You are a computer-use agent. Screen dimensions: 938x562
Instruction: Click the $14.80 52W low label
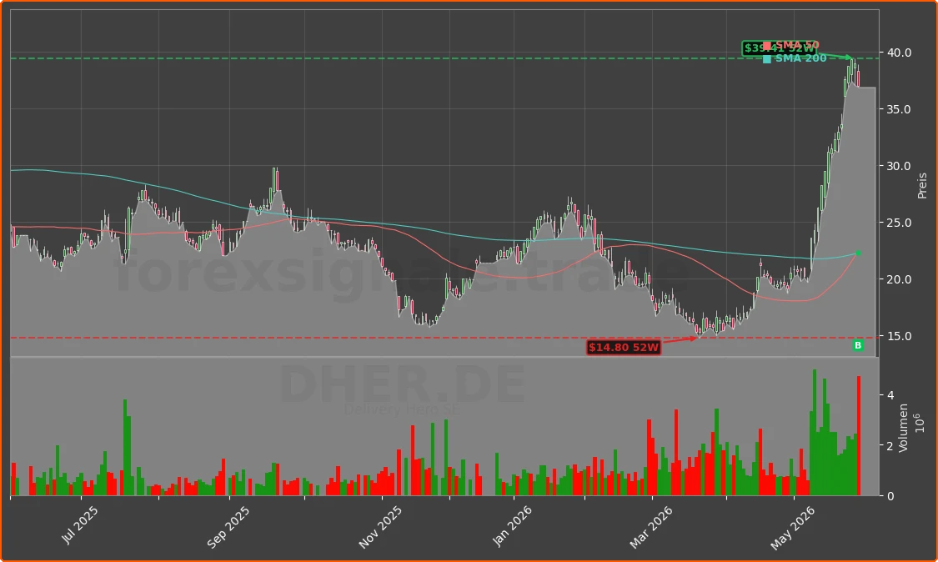click(x=624, y=347)
